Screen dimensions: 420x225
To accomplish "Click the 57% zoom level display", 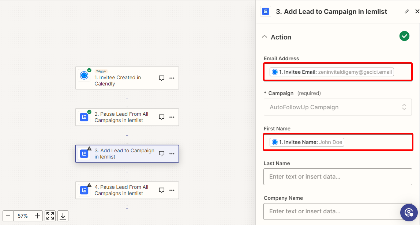I will tap(23, 216).
